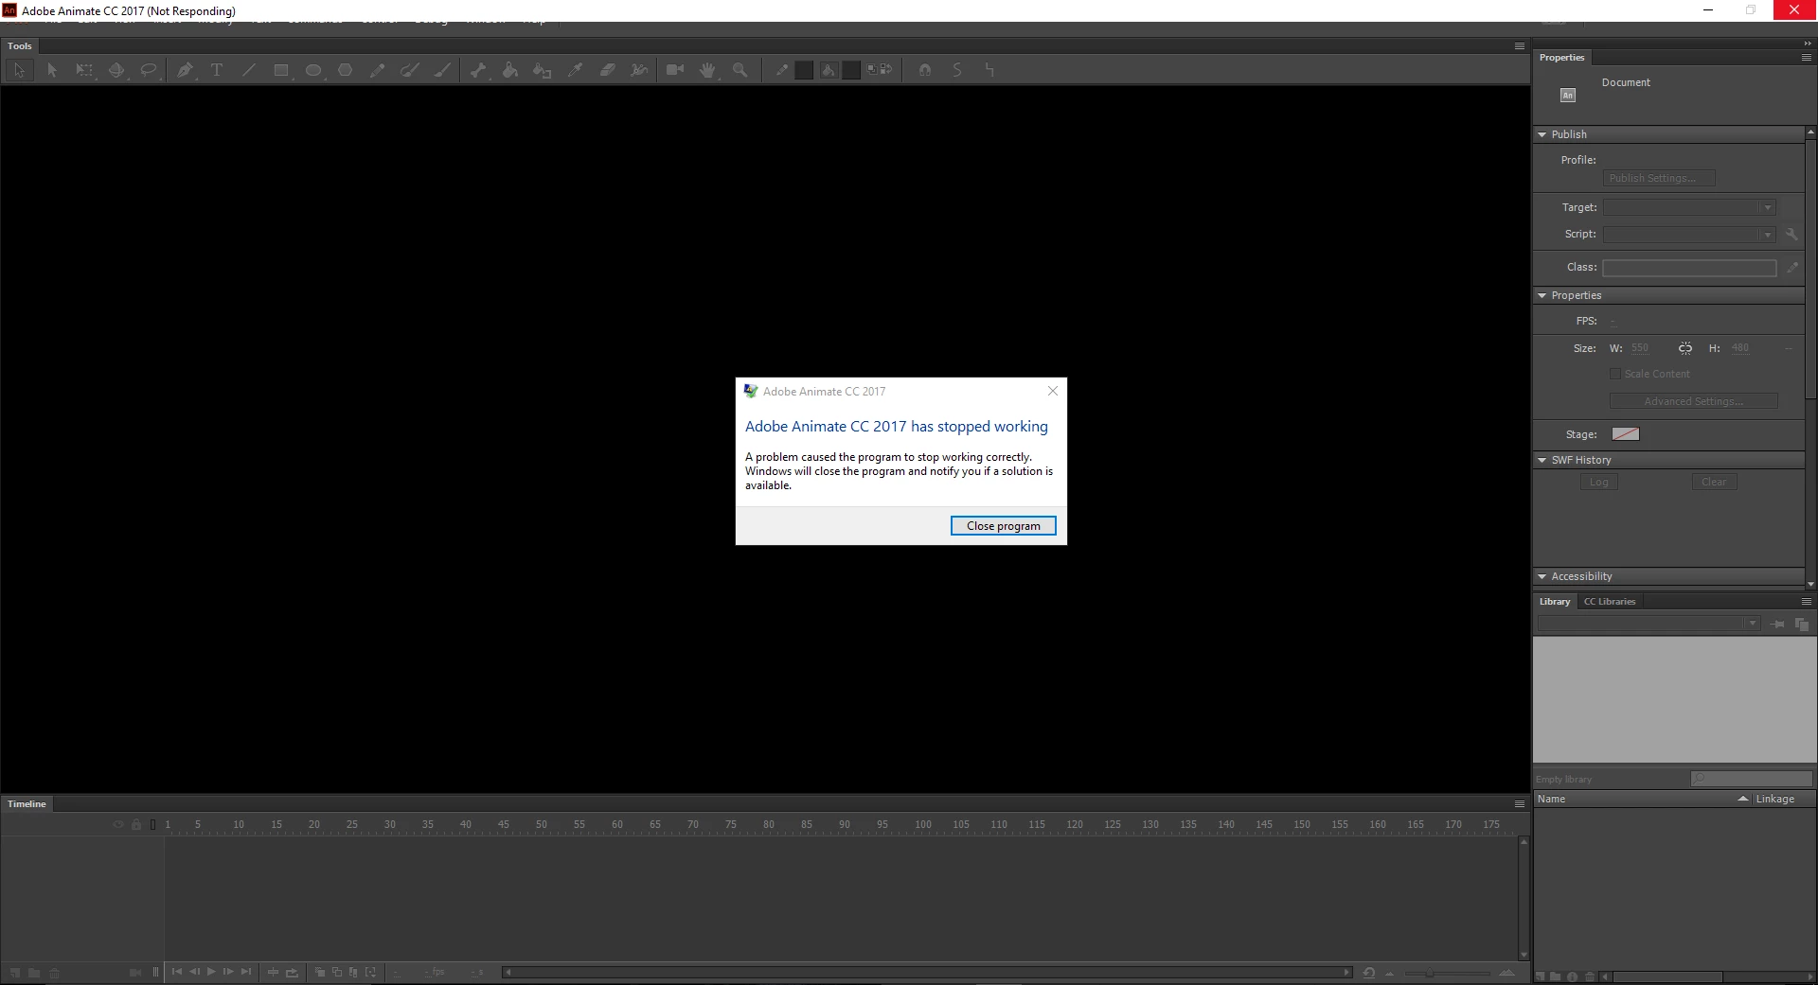
Task: Click the Advanced Settings button
Action: click(1694, 401)
